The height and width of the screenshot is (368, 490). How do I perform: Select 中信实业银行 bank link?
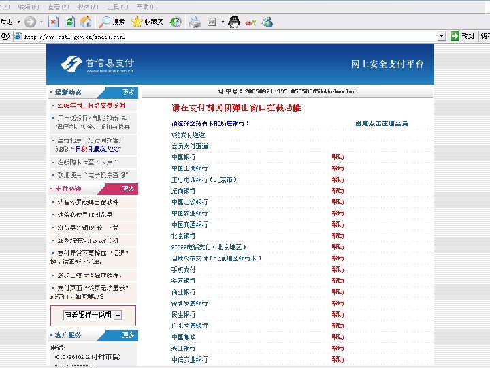coord(190,360)
